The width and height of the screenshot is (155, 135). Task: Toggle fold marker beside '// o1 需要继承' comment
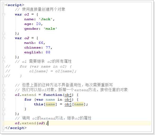4,62
